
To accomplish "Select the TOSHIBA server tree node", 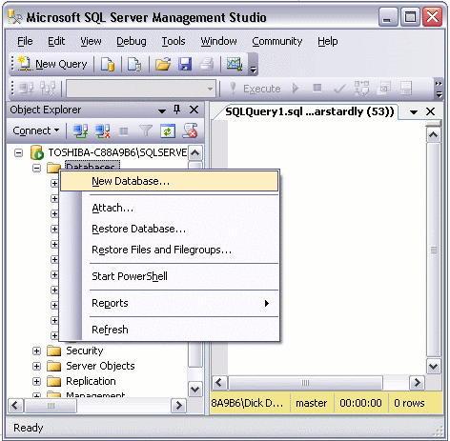I will click(117, 152).
